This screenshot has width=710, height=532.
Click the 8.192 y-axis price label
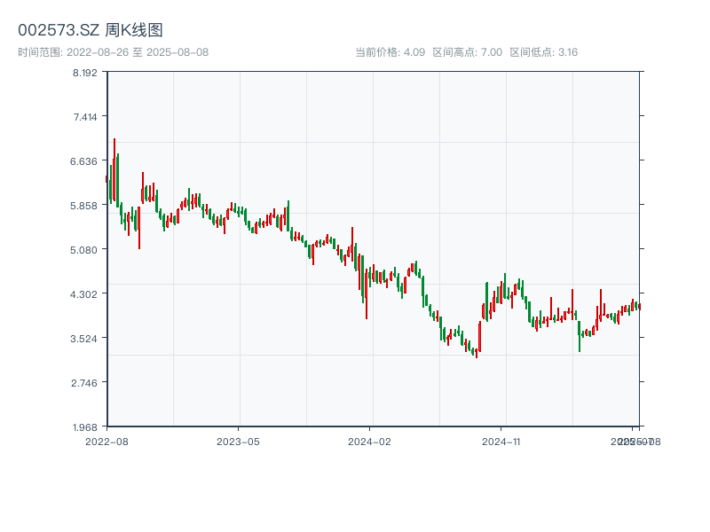click(x=85, y=73)
